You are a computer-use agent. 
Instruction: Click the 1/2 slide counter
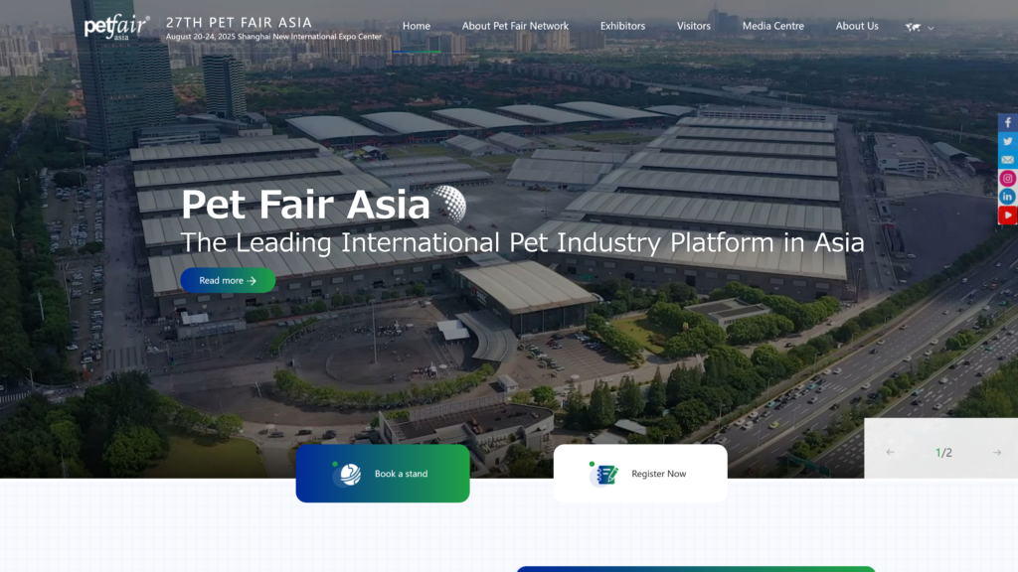(x=943, y=453)
